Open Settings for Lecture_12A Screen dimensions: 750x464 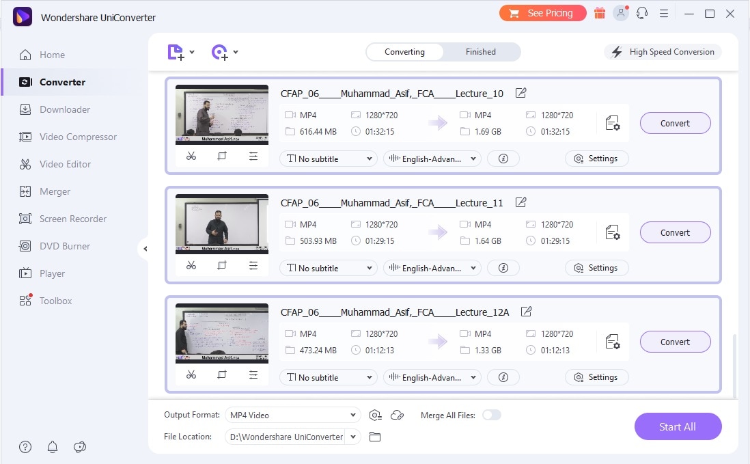596,377
